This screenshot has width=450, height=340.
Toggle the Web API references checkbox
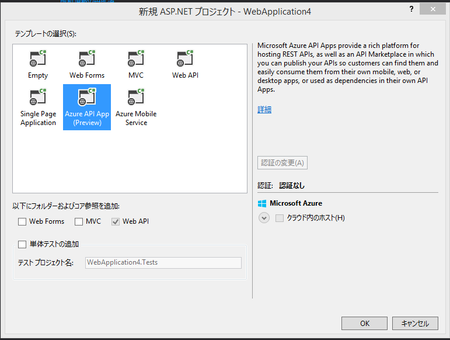tap(116, 221)
